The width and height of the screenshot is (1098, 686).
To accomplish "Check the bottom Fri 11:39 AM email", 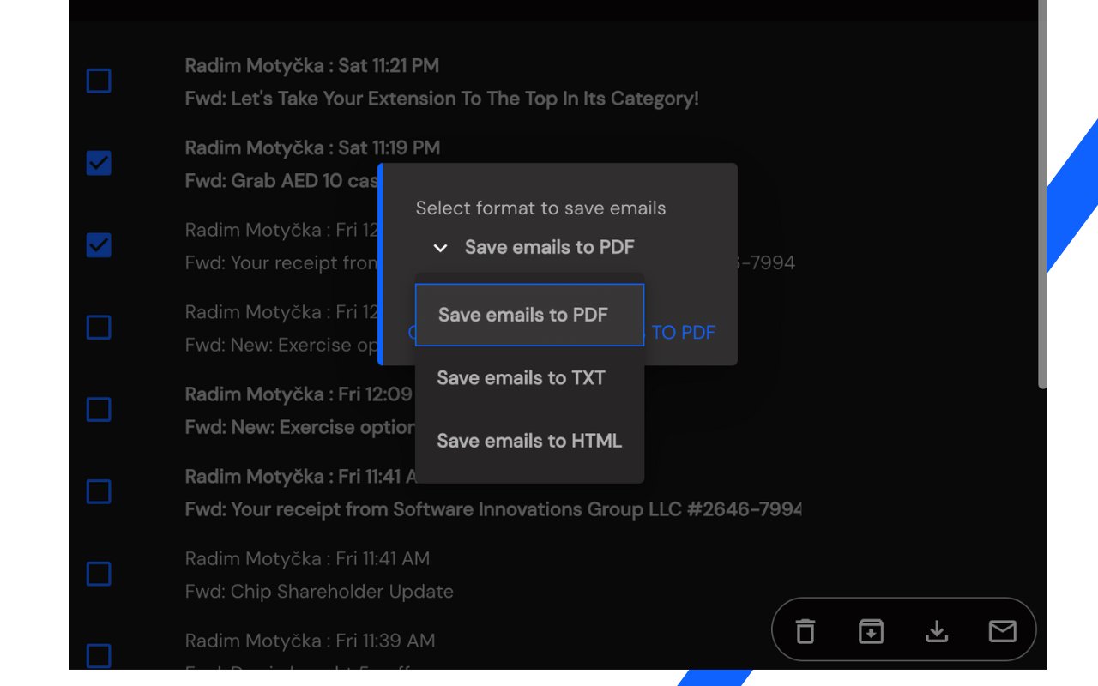I will 98,656.
